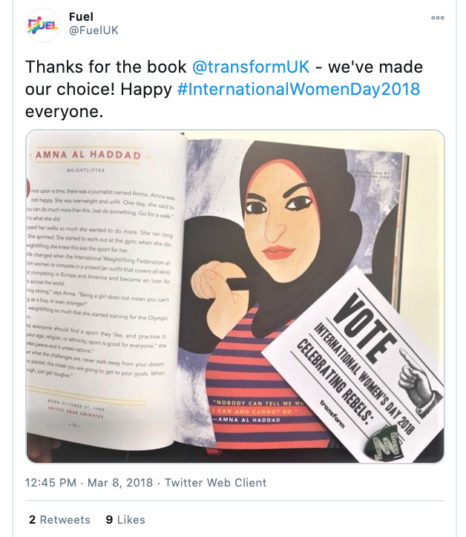Click the Celebrating Rebels text on card
This screenshot has height=537, width=466.
tap(335, 380)
